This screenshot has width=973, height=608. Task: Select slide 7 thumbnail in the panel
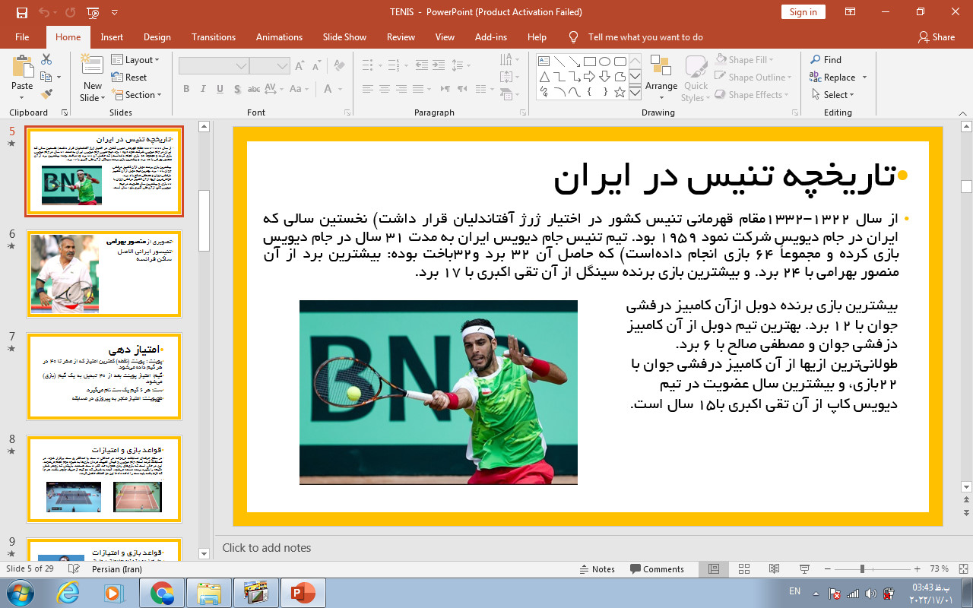click(104, 376)
